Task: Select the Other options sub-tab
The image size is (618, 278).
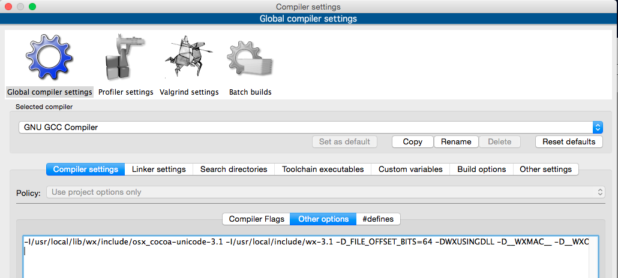Action: click(x=323, y=219)
